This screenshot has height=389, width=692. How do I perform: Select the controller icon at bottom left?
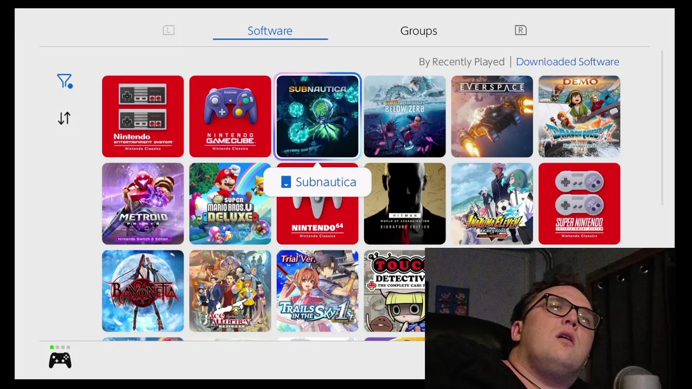(x=60, y=360)
